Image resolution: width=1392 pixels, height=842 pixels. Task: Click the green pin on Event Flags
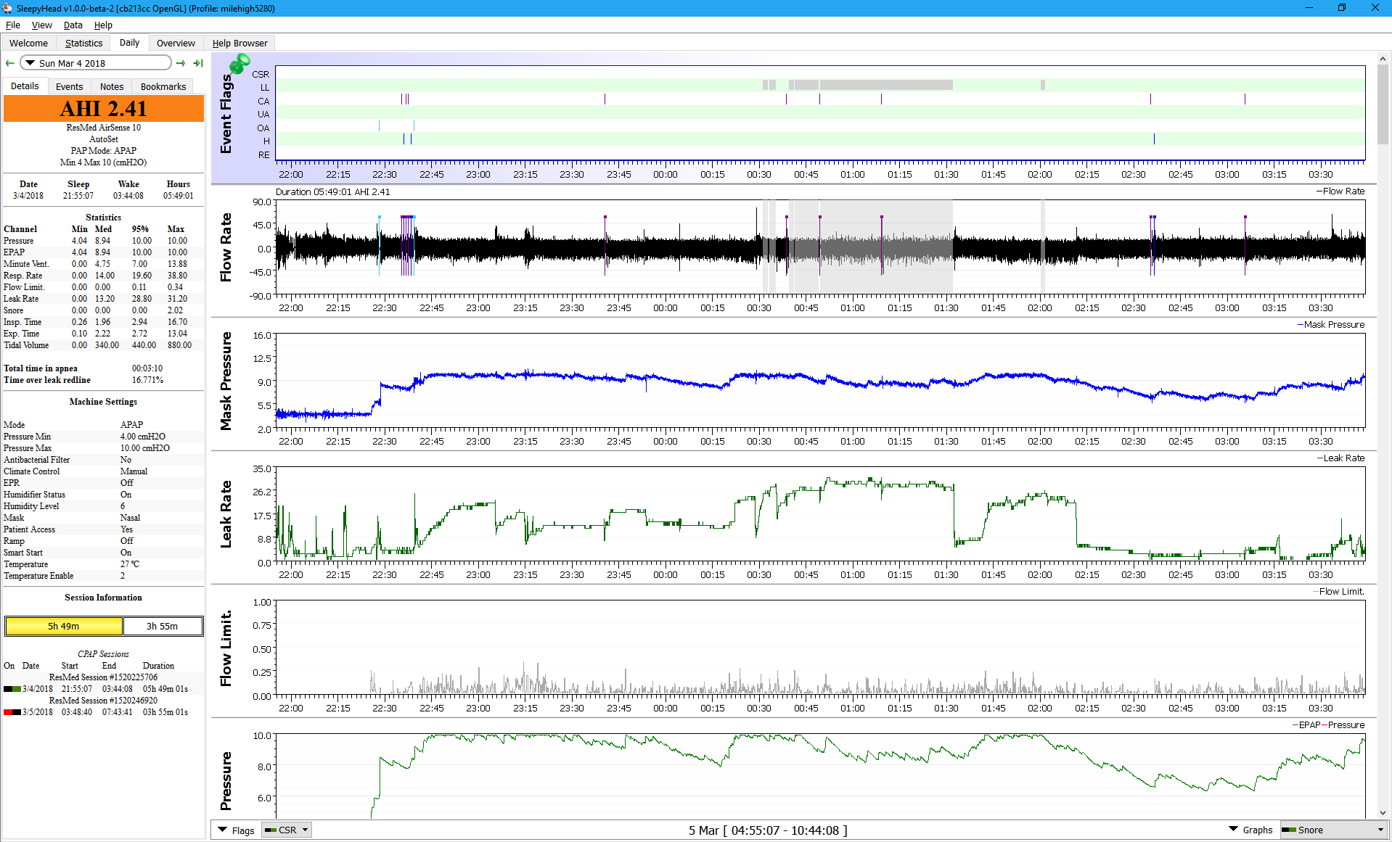point(239,63)
